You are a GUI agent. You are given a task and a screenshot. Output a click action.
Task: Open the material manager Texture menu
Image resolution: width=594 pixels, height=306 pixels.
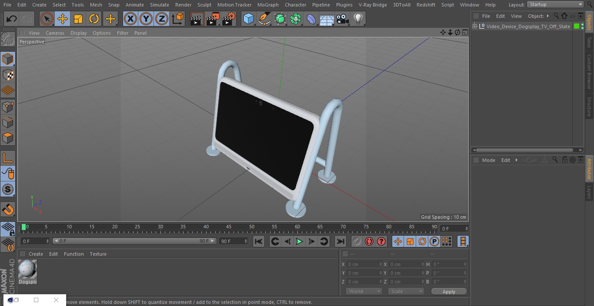tap(98, 254)
